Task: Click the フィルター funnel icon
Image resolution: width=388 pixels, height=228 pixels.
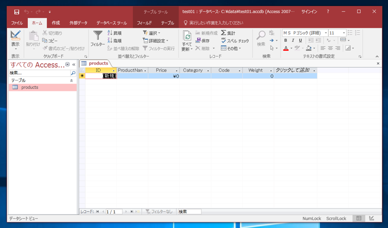Action: click(x=97, y=39)
